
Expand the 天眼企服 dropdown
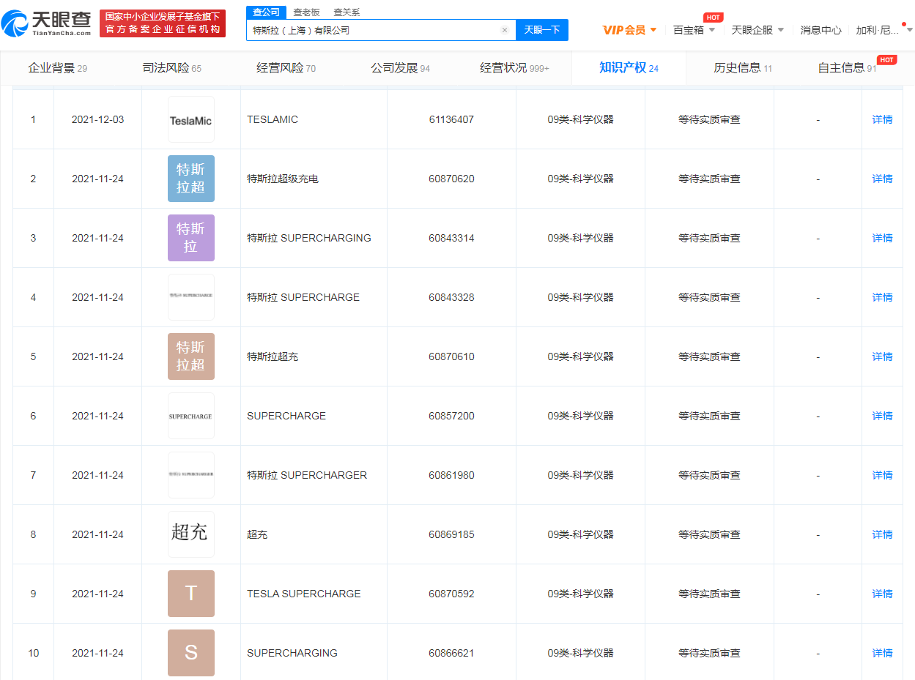[757, 30]
